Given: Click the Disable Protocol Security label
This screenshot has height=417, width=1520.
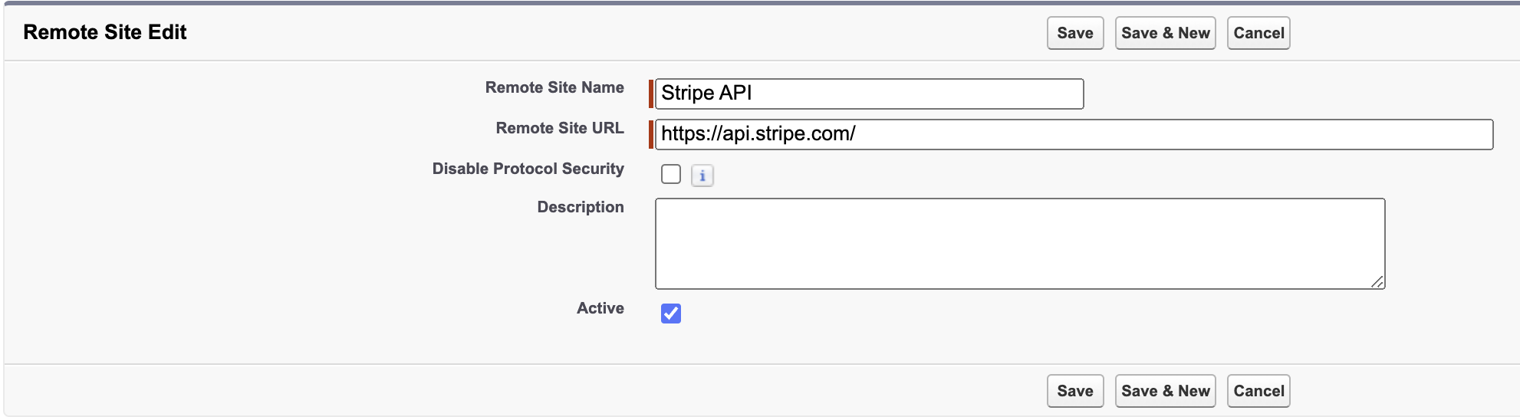Looking at the screenshot, I should 528,169.
